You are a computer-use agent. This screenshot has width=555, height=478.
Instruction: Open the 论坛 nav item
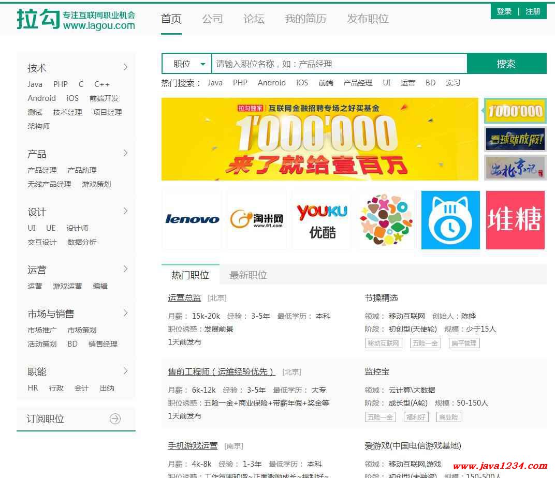pos(254,19)
